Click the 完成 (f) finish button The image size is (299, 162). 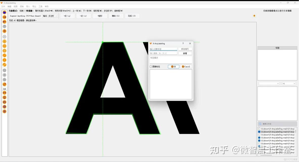[x=132, y=16]
